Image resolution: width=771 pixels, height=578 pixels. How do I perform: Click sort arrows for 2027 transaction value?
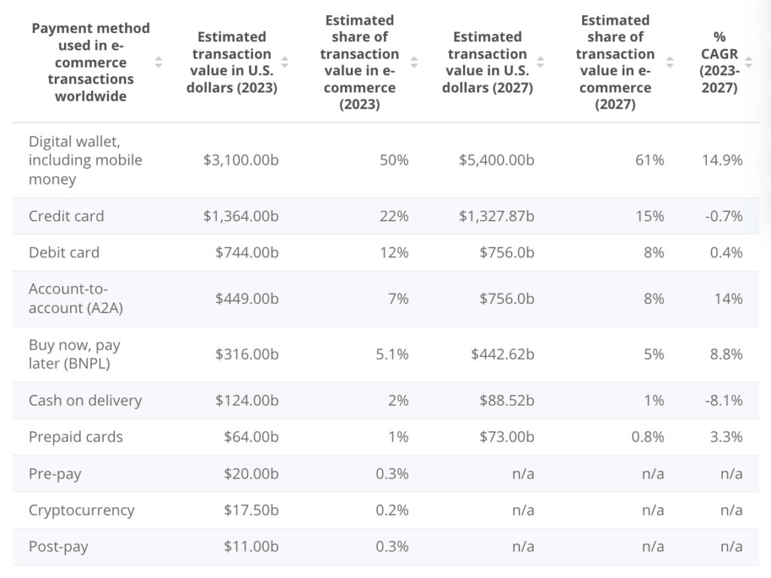click(541, 62)
